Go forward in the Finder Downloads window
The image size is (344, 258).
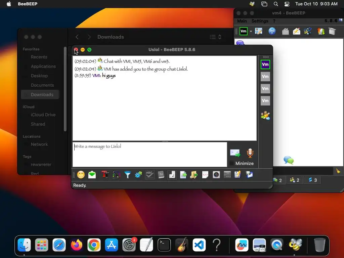click(89, 37)
